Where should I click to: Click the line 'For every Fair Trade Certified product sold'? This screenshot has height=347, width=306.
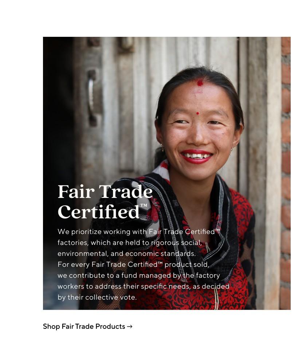pyautogui.click(x=133, y=264)
